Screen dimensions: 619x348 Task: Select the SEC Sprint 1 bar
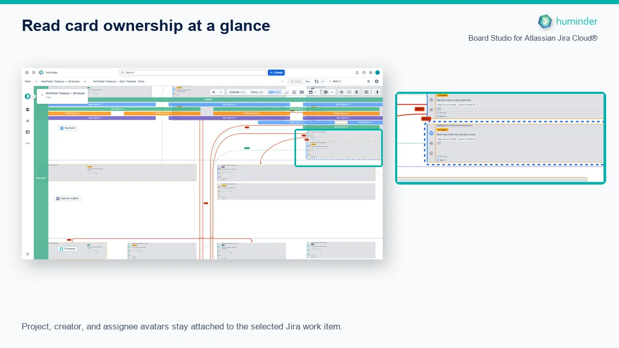102,118
